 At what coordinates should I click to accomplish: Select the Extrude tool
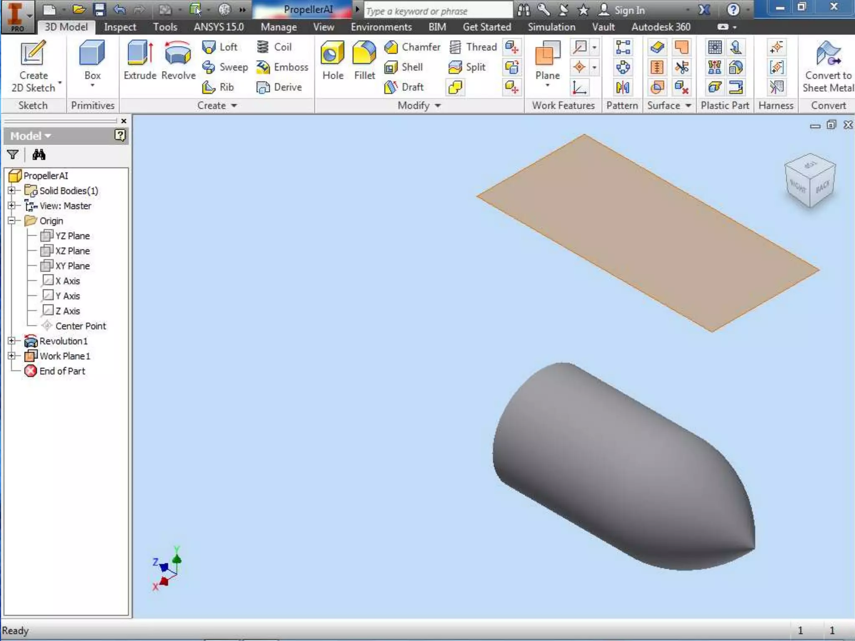139,61
